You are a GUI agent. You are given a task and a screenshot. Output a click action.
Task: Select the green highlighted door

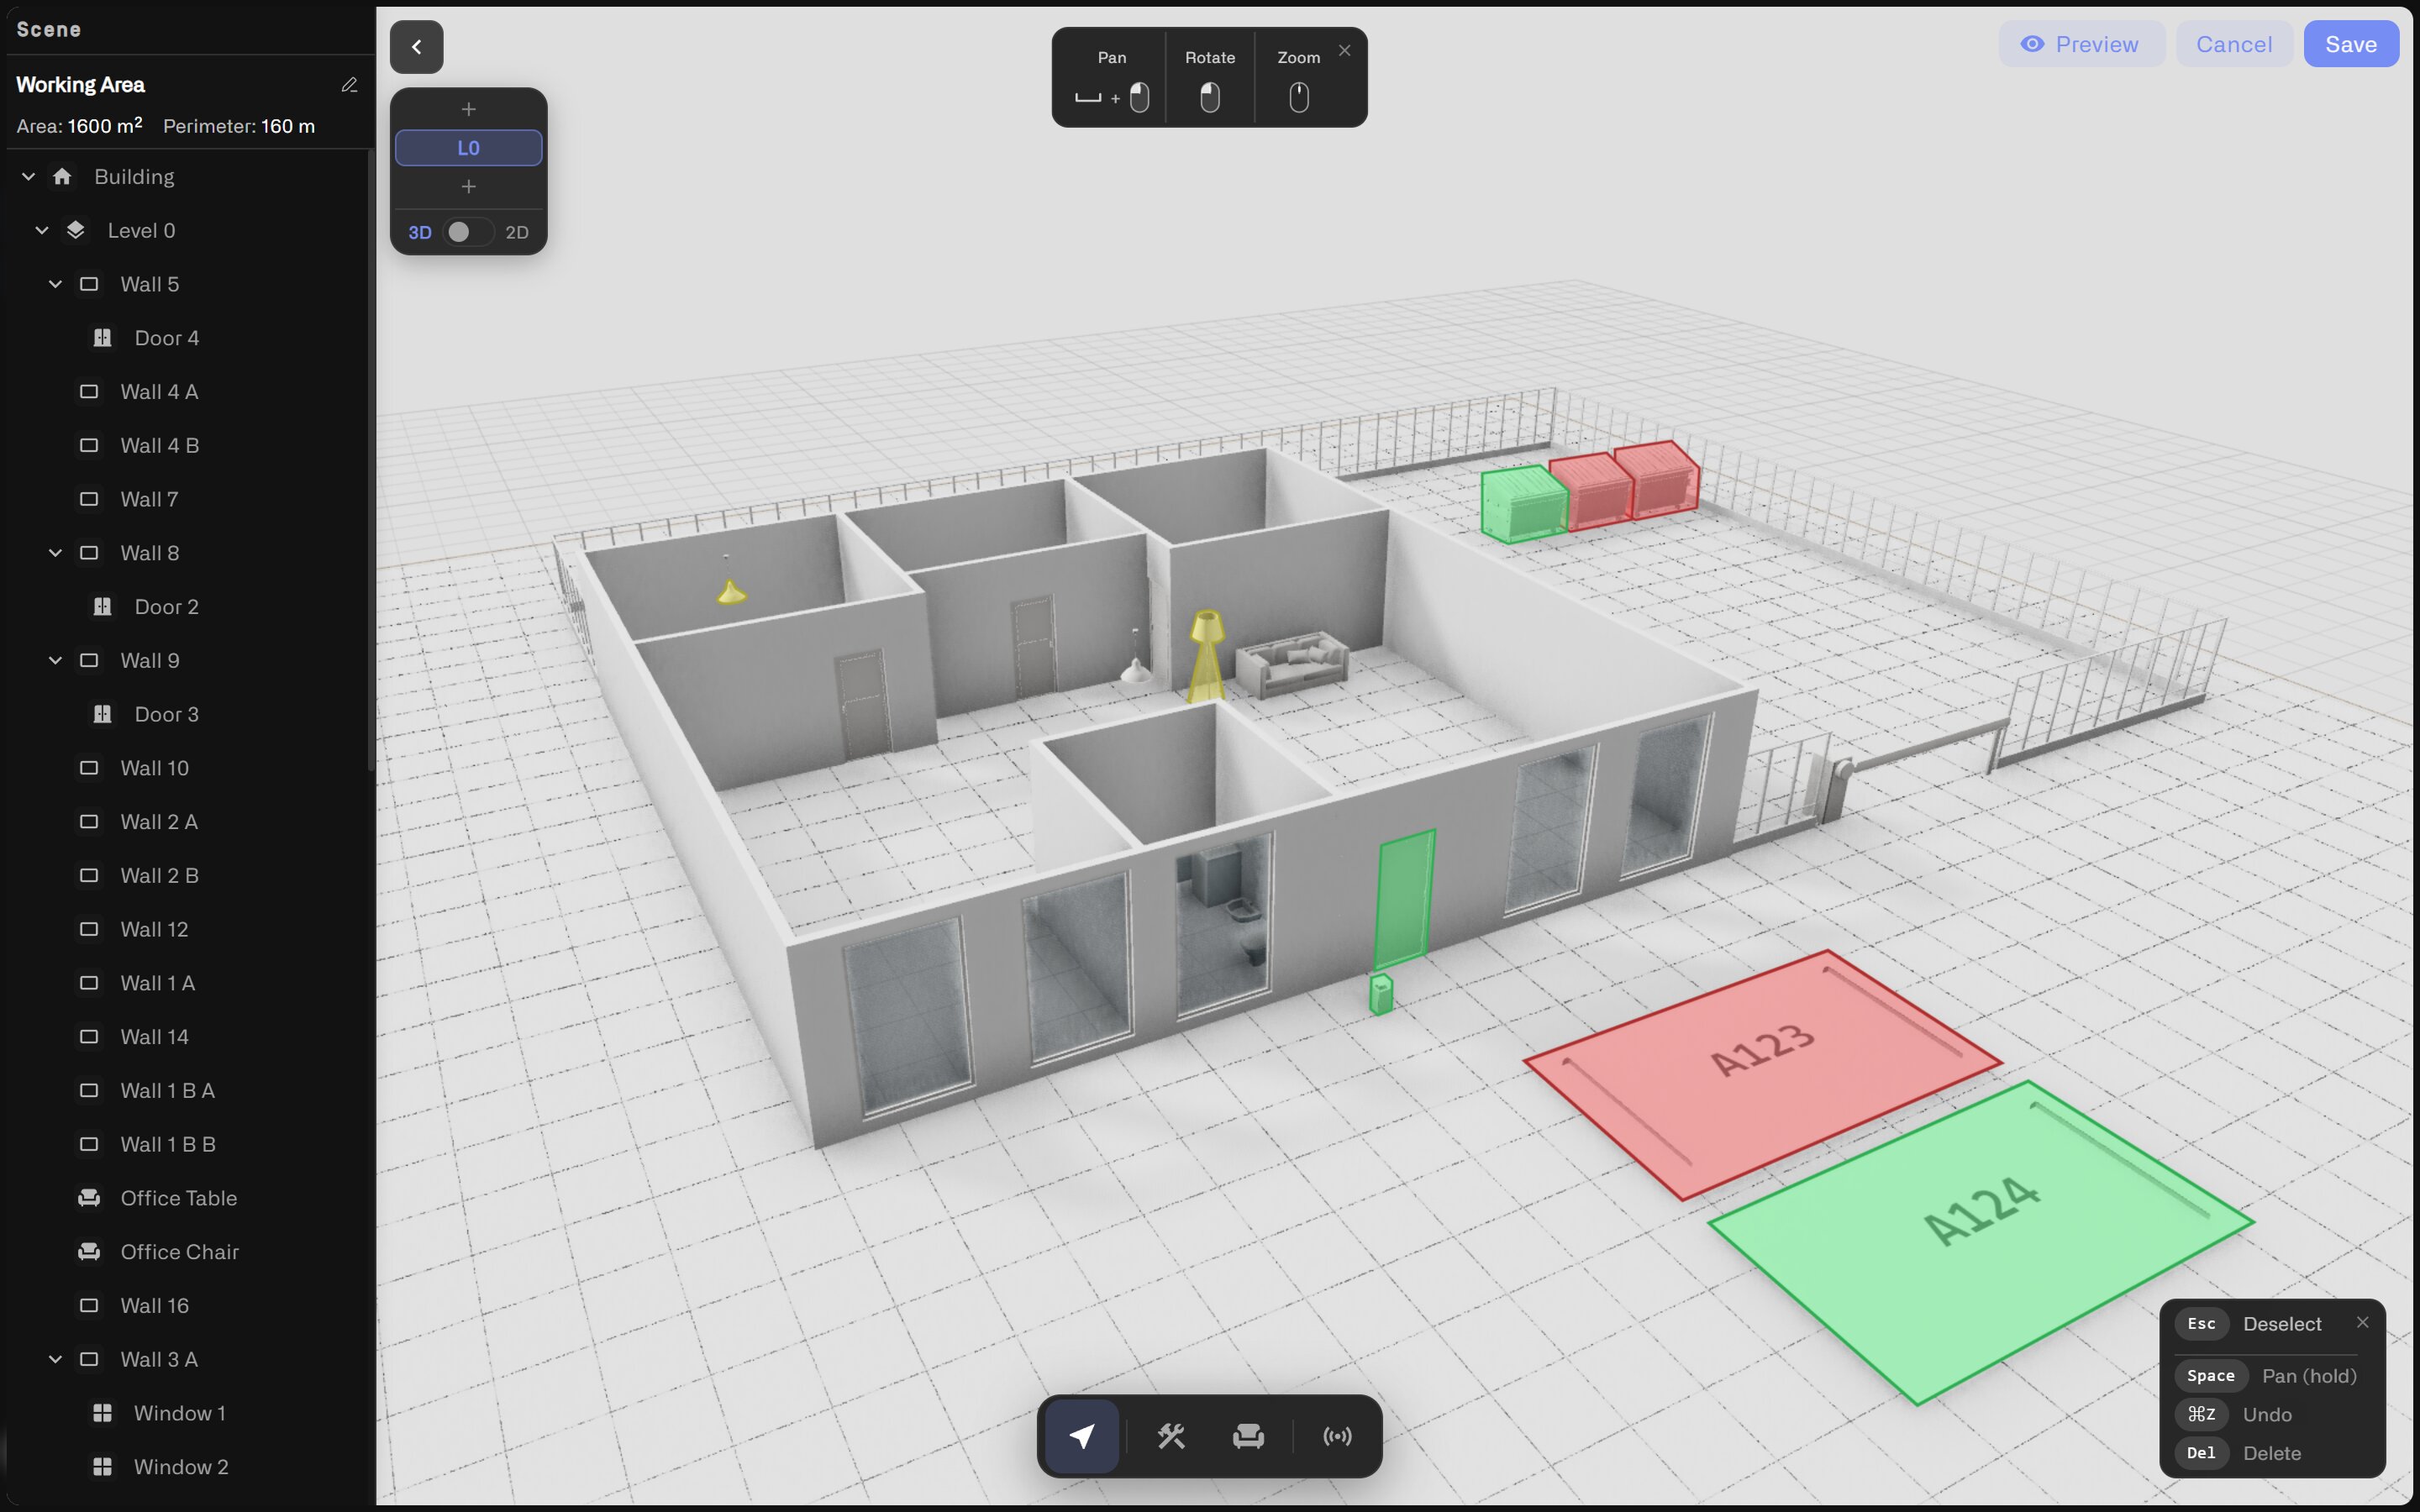coord(1405,898)
